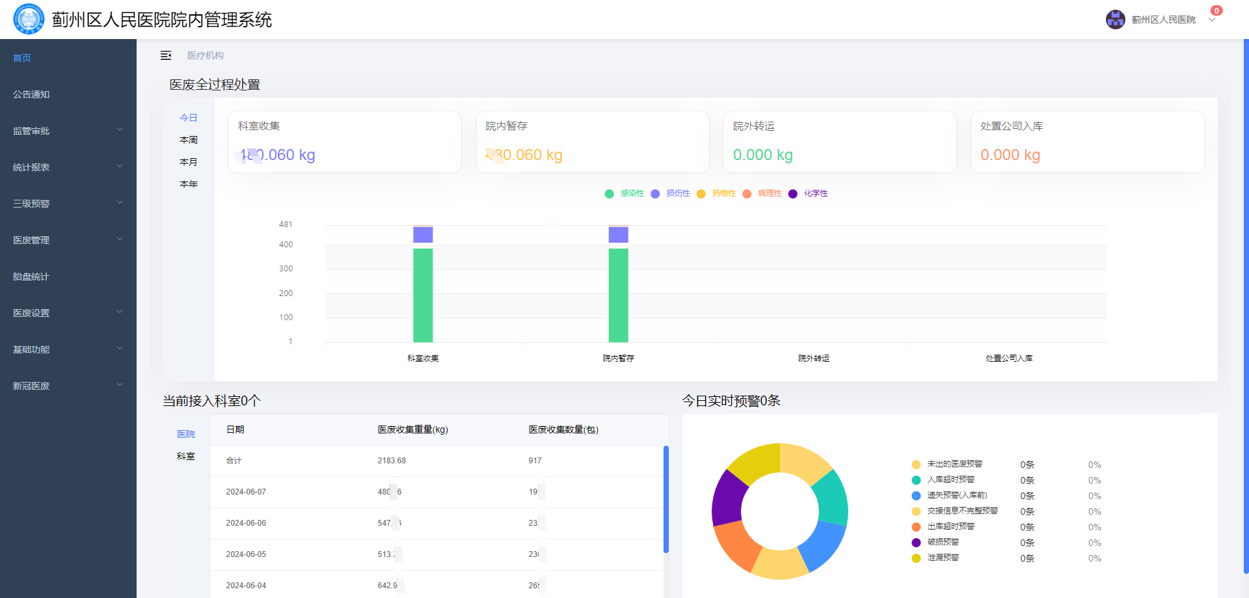
Task: Click the 未出的医废预警 legend dot
Action: tap(916, 465)
